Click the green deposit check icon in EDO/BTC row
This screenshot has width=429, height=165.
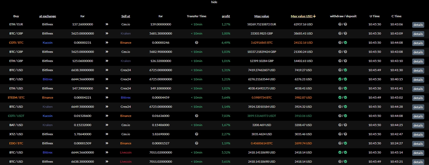click(x=345, y=143)
